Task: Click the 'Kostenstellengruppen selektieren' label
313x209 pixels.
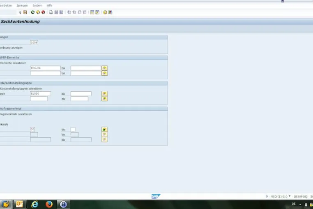Action: 21,88
